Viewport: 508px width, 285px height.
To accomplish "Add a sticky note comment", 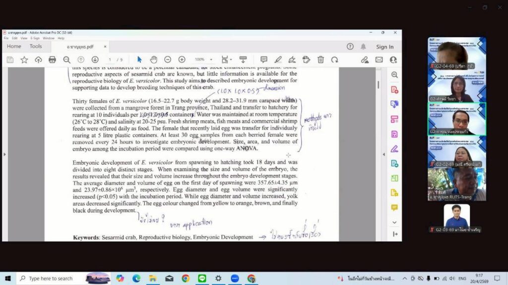I will [264, 59].
